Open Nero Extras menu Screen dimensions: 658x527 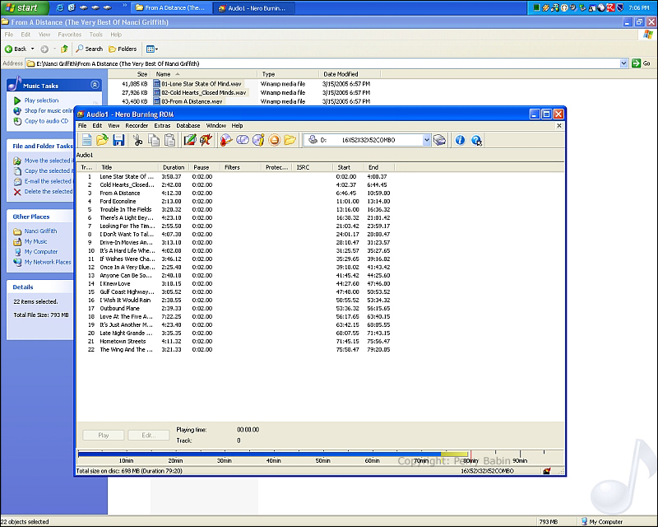point(162,126)
